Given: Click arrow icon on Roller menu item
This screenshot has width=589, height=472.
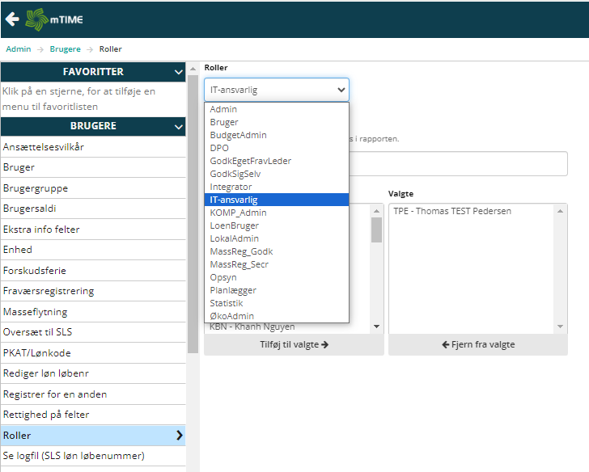Looking at the screenshot, I should click(x=179, y=436).
